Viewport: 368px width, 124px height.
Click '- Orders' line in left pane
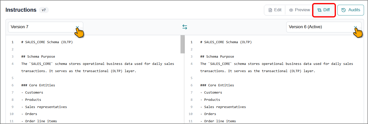[x=29, y=114]
